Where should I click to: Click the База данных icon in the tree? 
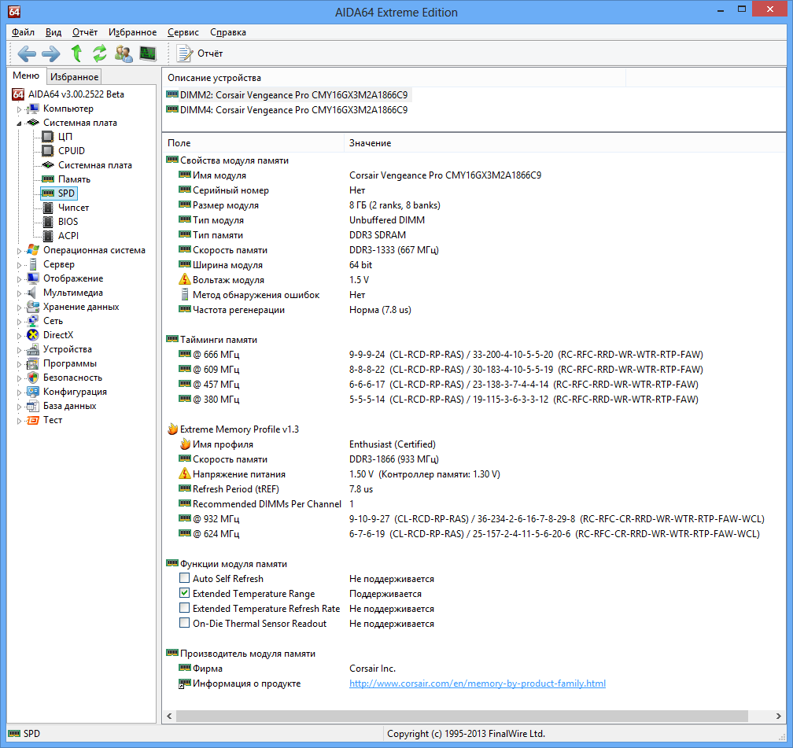(x=33, y=406)
